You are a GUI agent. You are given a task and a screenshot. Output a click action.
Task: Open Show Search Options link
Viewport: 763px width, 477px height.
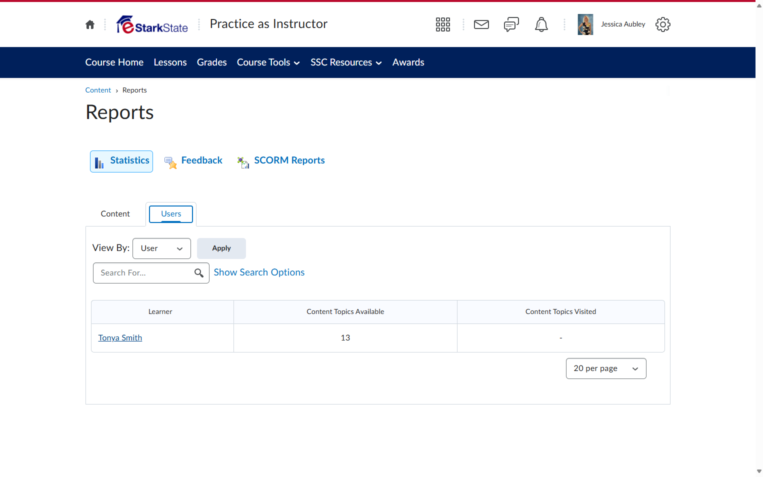259,272
